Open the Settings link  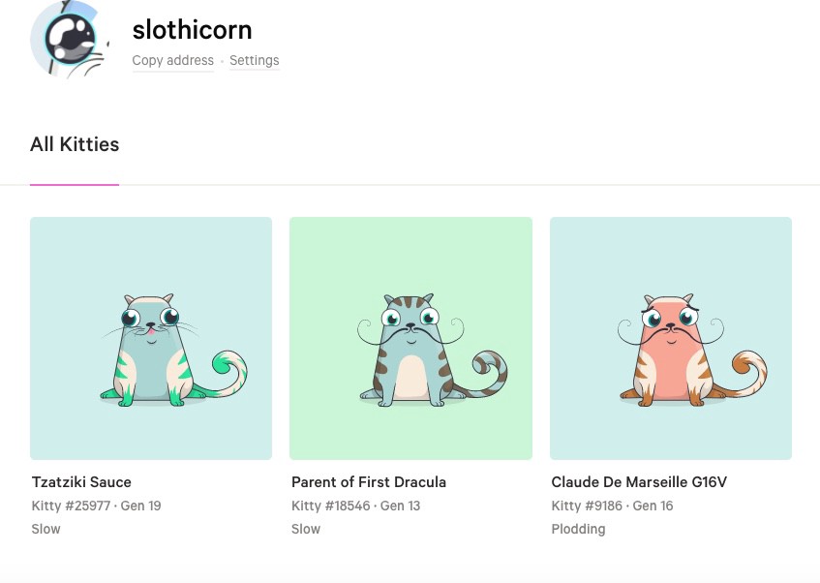point(254,60)
